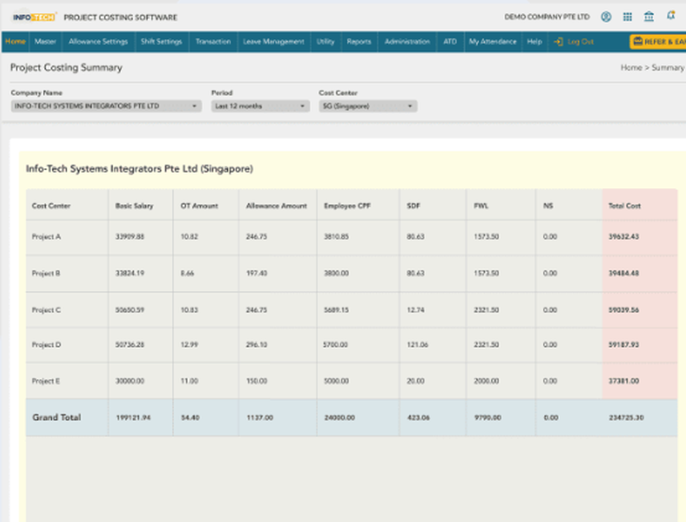The width and height of the screenshot is (686, 522).
Task: Click the bank building icon
Action: (649, 17)
